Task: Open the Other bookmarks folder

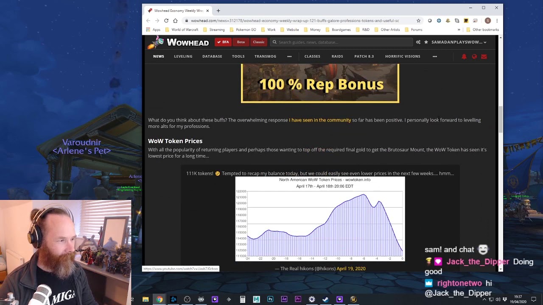Action: point(482,30)
